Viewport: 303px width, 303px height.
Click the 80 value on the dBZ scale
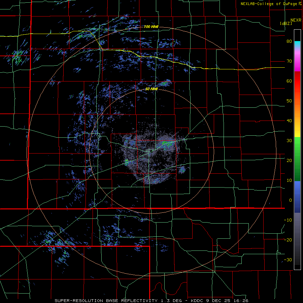289,41
